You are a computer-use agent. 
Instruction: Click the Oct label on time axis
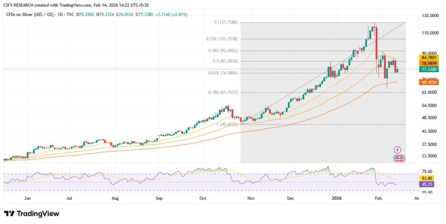[x=203, y=198]
